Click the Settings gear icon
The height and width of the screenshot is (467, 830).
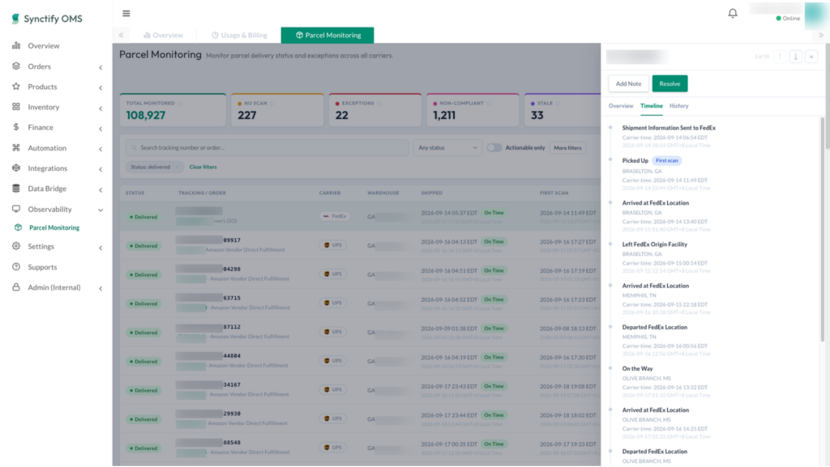(x=16, y=246)
